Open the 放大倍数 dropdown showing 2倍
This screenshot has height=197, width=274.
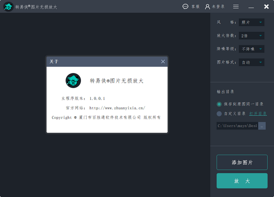pyautogui.click(x=252, y=36)
